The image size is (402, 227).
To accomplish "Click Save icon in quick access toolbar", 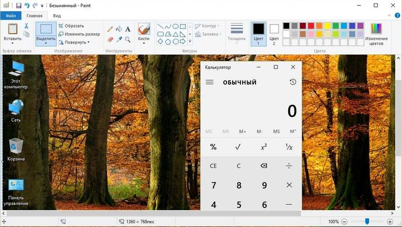I will (x=18, y=5).
